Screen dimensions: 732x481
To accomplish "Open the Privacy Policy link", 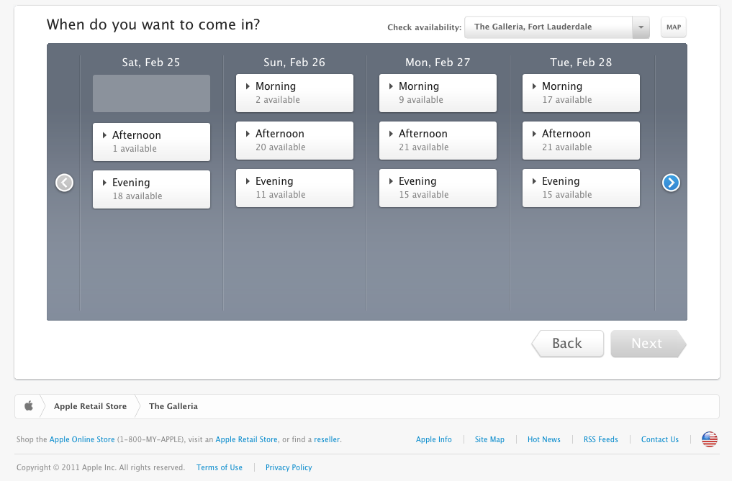I will [x=289, y=467].
